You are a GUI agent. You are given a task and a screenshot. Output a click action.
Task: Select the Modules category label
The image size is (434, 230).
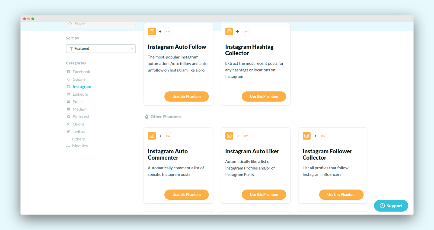(x=80, y=146)
